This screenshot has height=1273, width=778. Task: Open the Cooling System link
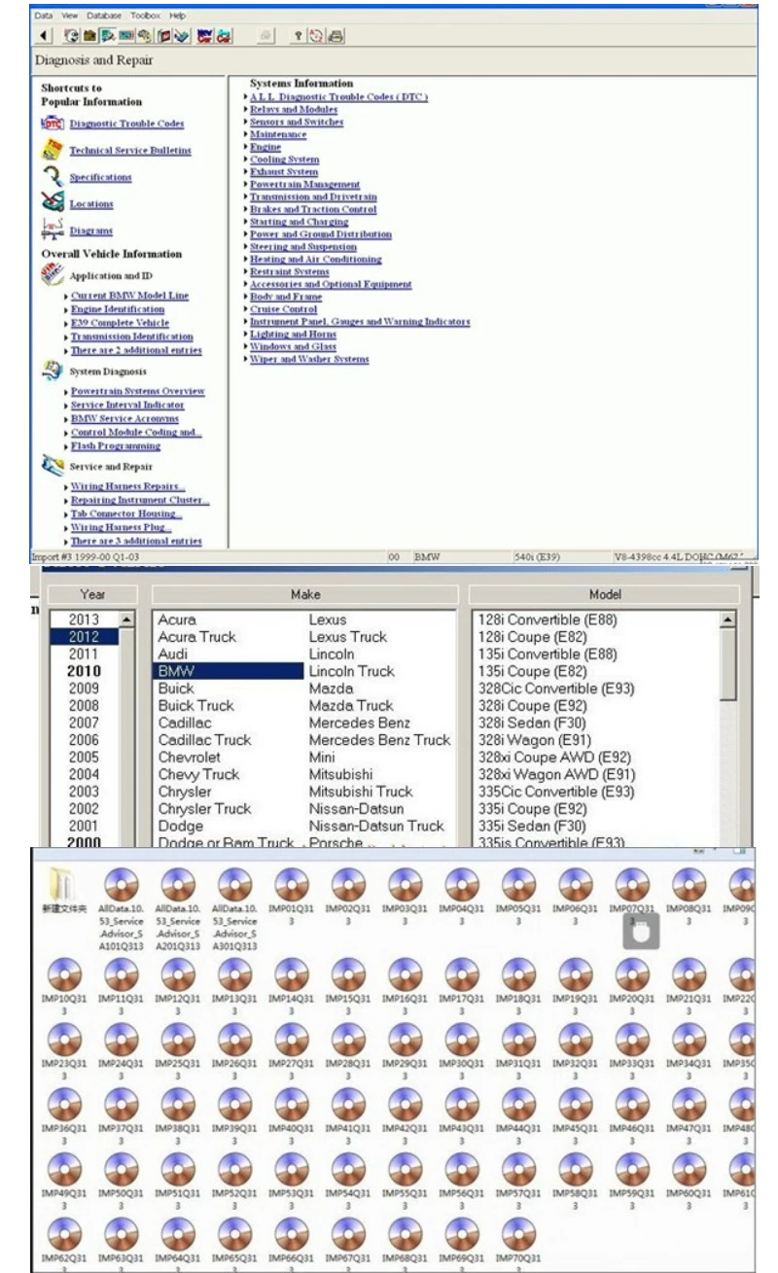[x=284, y=159]
